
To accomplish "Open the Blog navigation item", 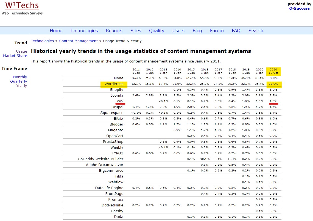I will click(x=197, y=31).
